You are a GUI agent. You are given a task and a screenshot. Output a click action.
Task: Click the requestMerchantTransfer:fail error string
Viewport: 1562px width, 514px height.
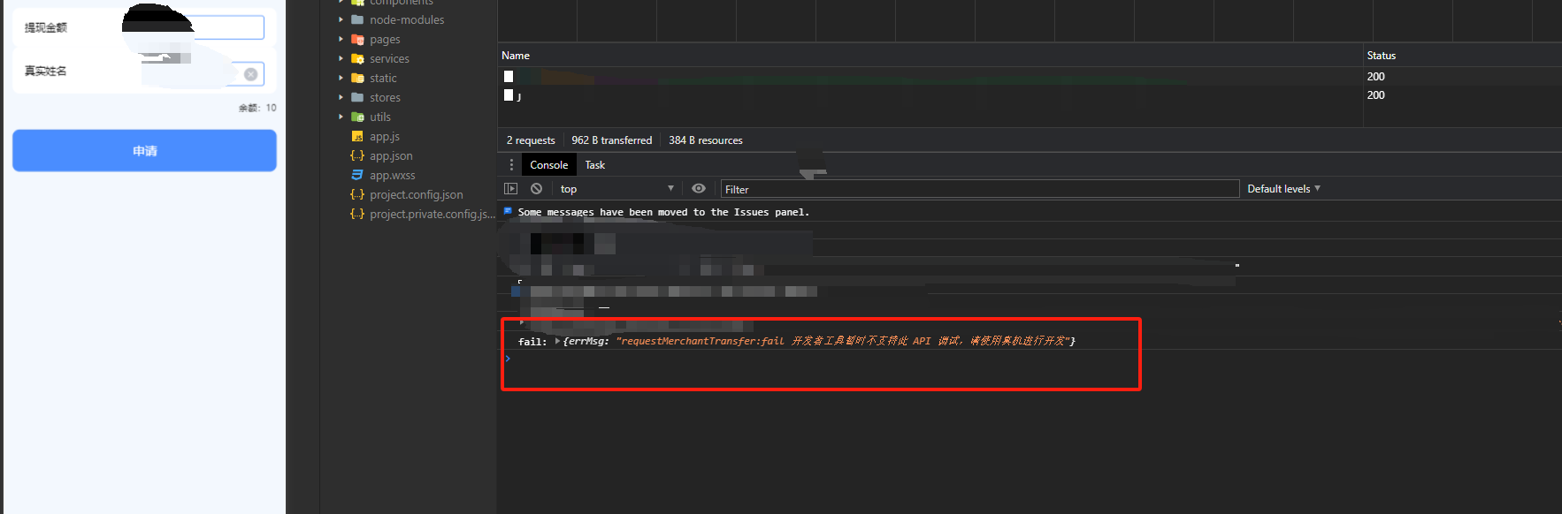(843, 341)
